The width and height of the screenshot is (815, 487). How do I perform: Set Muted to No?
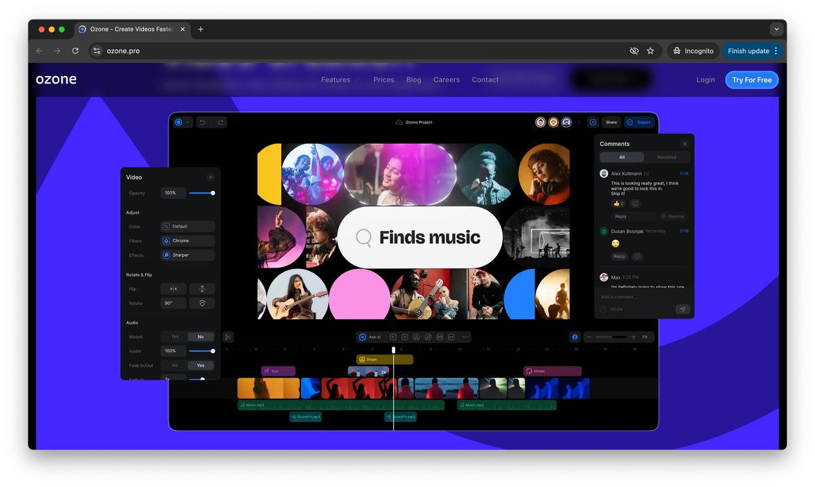click(x=200, y=336)
